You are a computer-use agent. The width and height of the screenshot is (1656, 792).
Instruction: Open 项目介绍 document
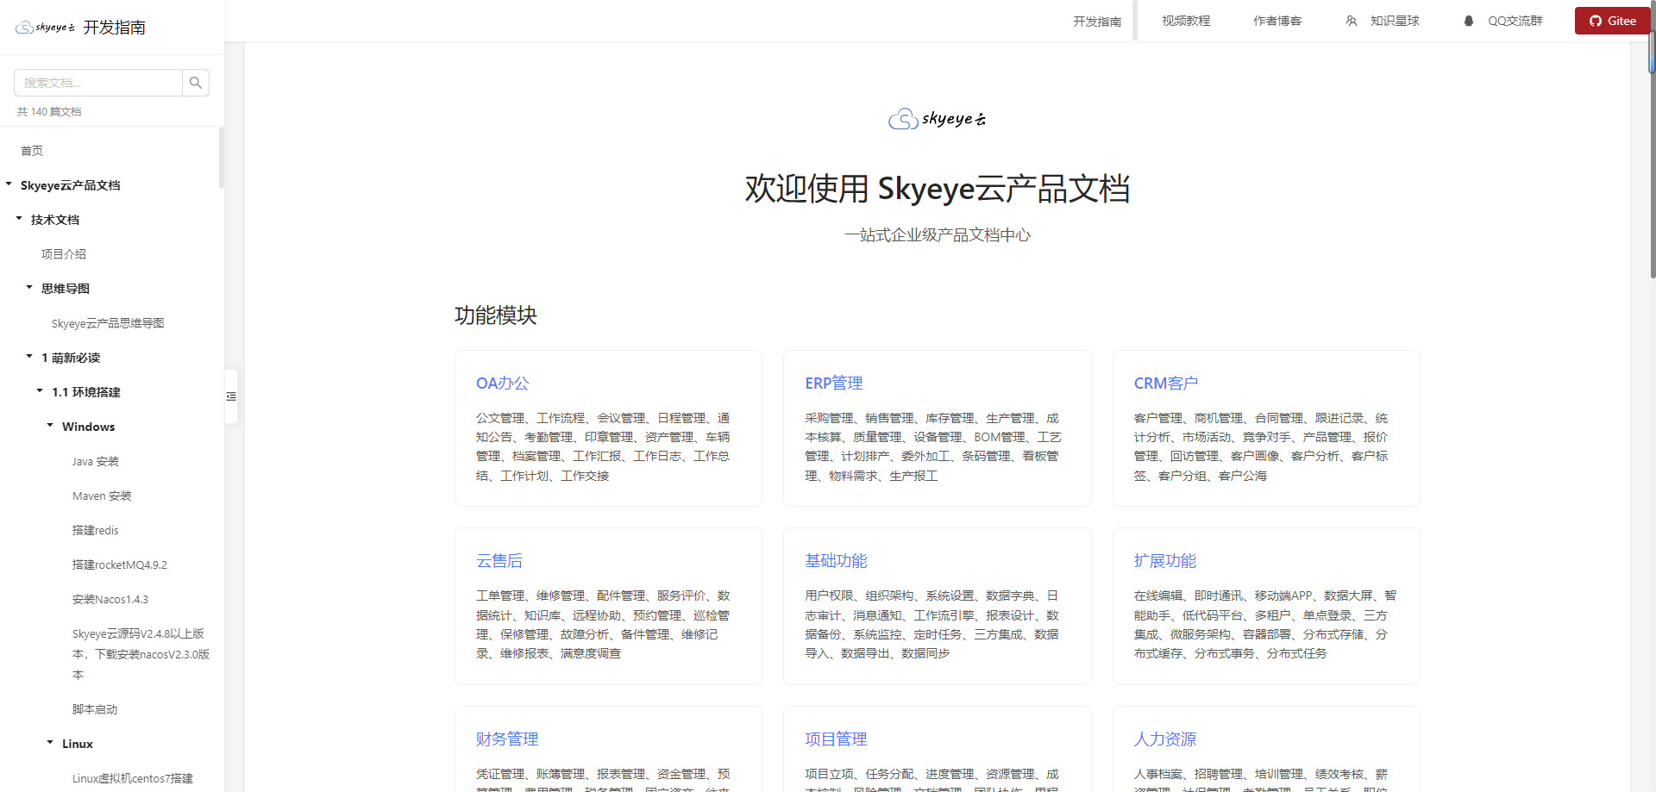(x=64, y=254)
